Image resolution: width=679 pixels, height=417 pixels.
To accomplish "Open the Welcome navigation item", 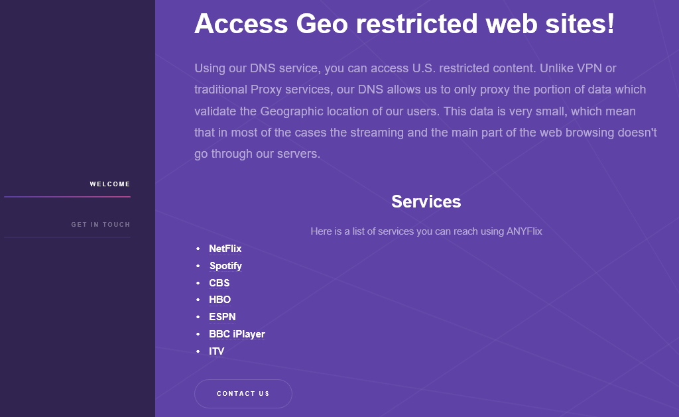I will (x=110, y=184).
